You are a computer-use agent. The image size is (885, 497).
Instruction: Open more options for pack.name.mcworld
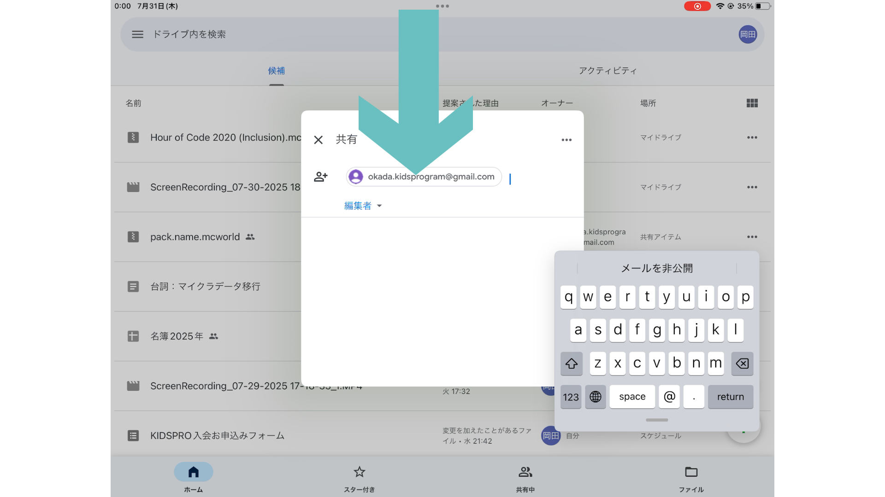coord(752,237)
